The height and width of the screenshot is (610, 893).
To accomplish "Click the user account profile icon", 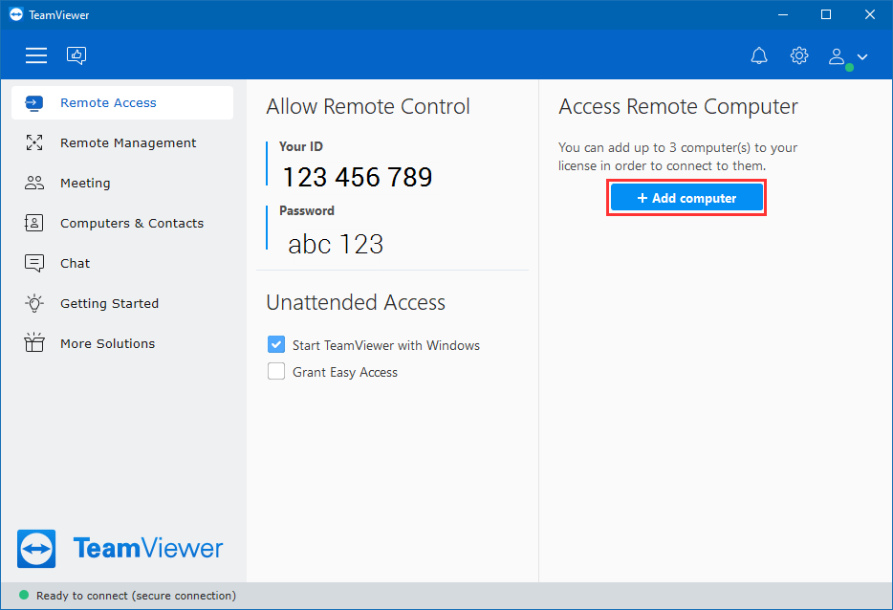I will (836, 56).
